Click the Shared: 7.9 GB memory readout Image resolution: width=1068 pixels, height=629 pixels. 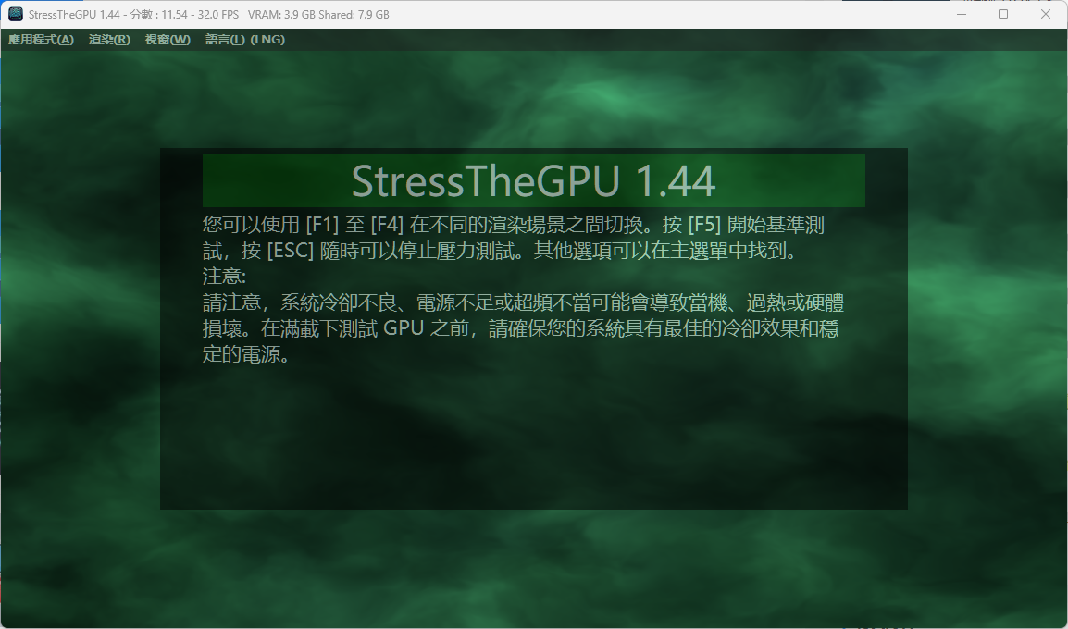pyautogui.click(x=352, y=14)
